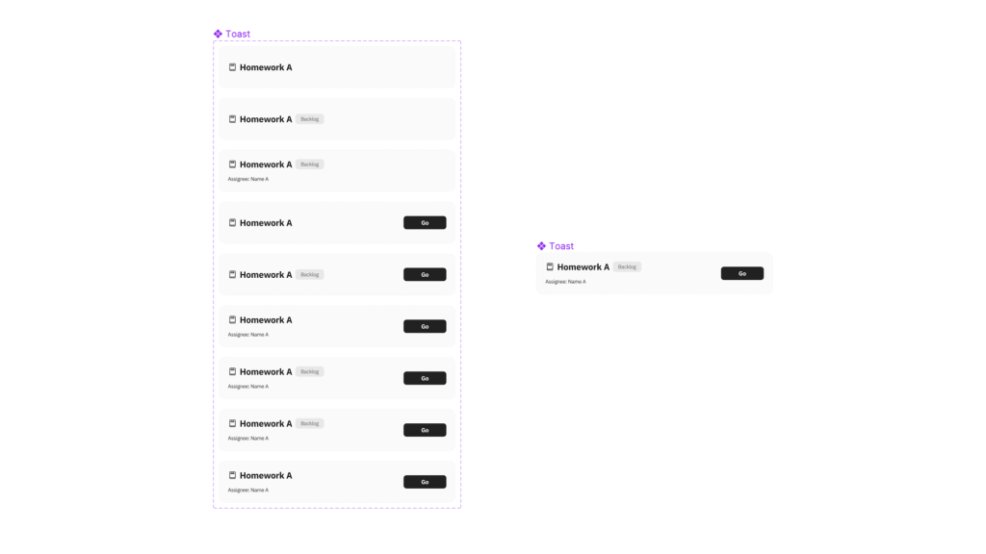Select the Backlog badge in the standalone right toast
This screenshot has width=986, height=554.
[x=627, y=267]
